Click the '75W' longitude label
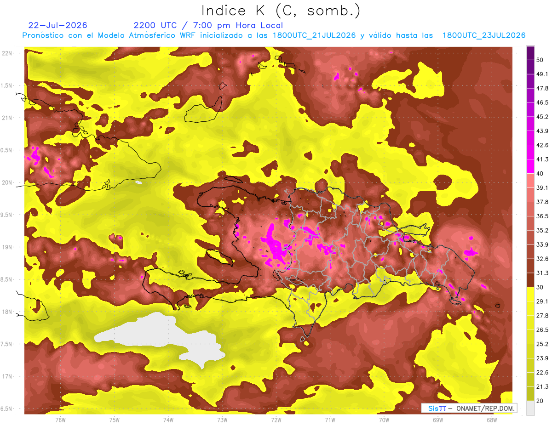The width and height of the screenshot is (552, 426). click(115, 420)
